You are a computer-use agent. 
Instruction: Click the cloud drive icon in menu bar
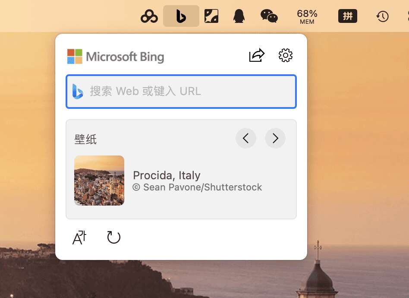[149, 16]
